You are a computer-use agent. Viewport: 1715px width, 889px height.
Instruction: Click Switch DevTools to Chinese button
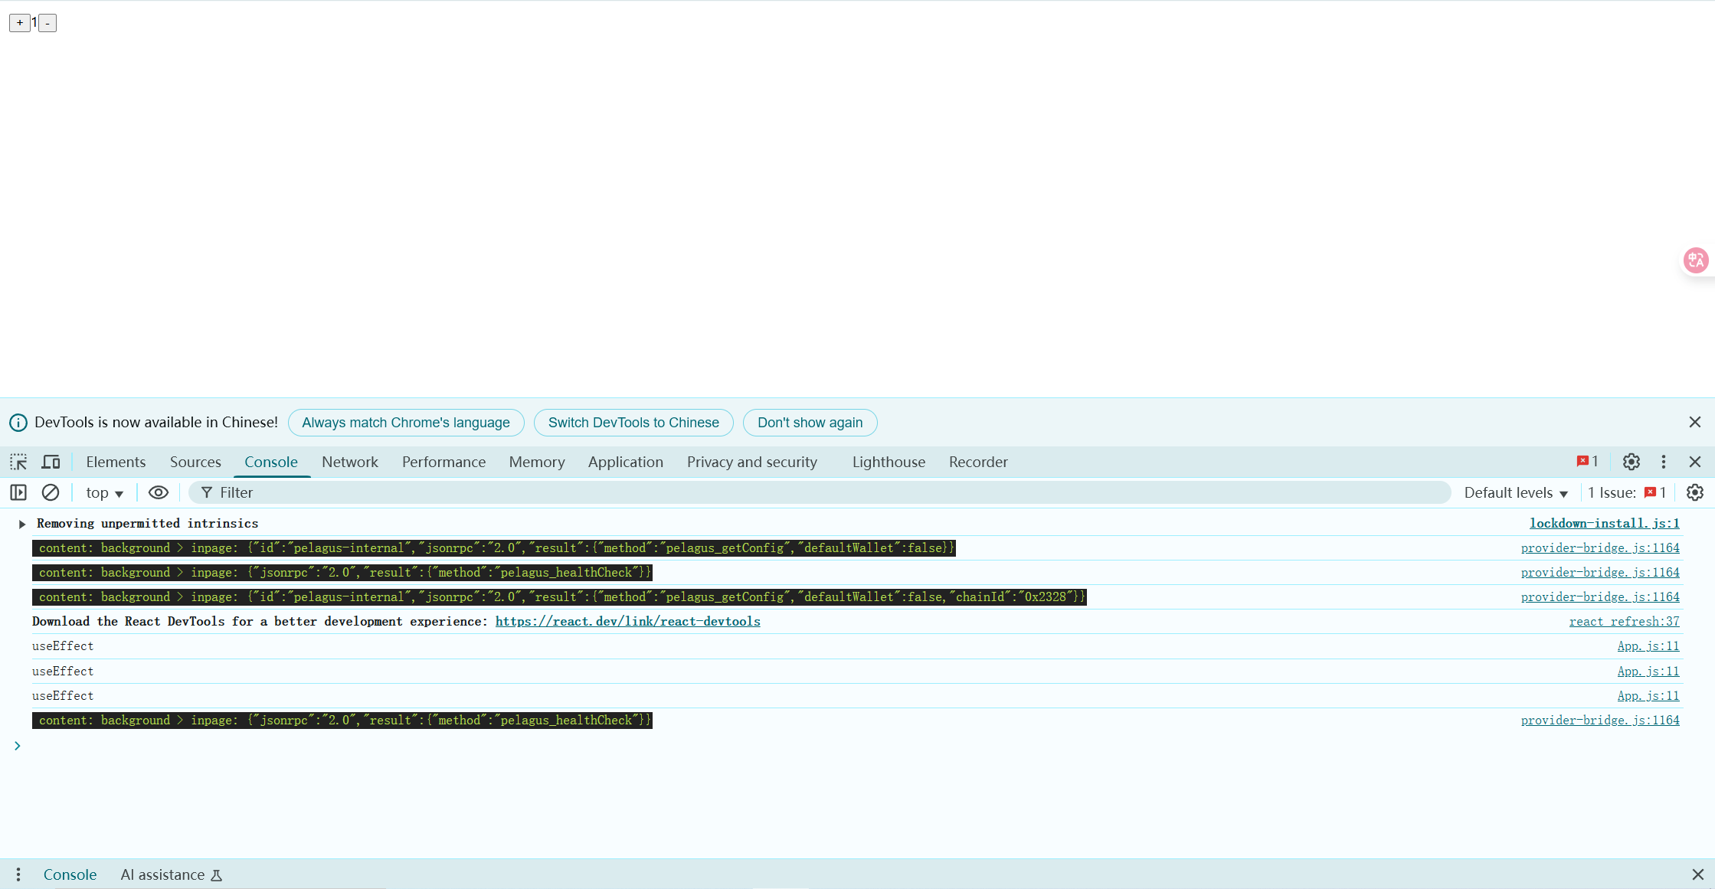tap(633, 423)
